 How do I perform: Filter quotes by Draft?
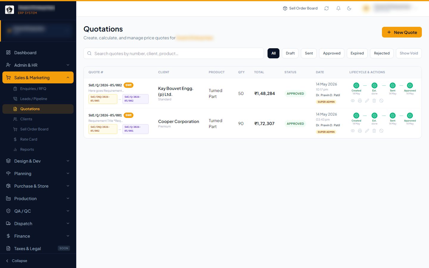tap(290, 53)
